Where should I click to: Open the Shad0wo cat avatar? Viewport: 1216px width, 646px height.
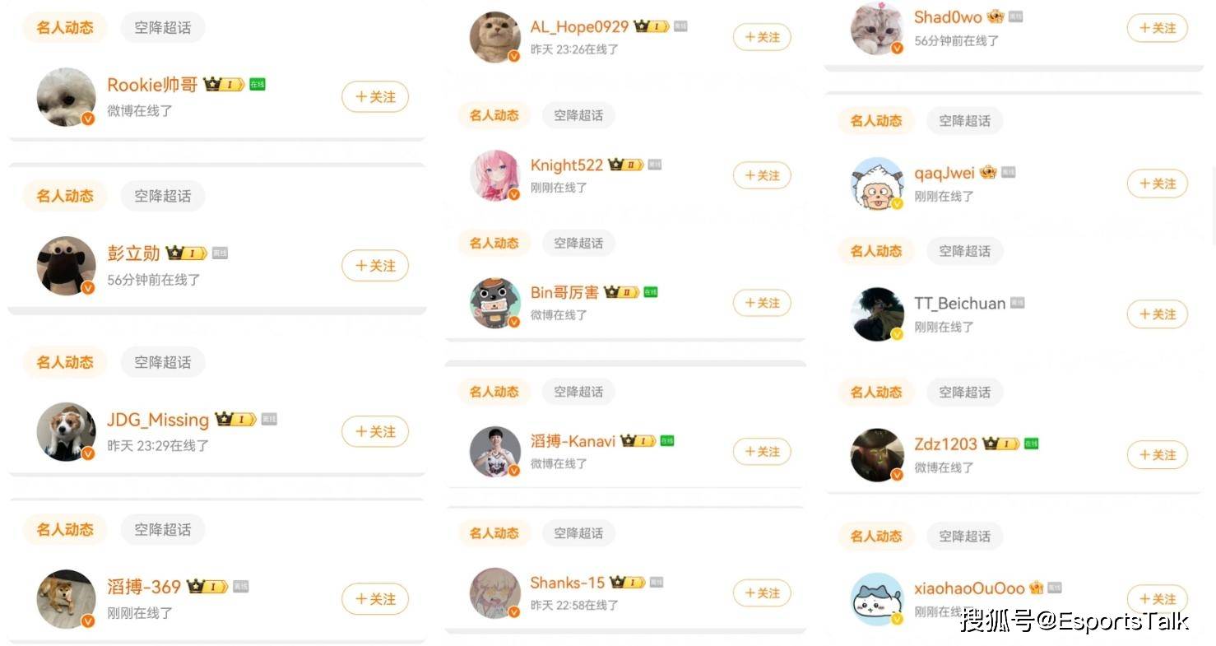coord(877,29)
